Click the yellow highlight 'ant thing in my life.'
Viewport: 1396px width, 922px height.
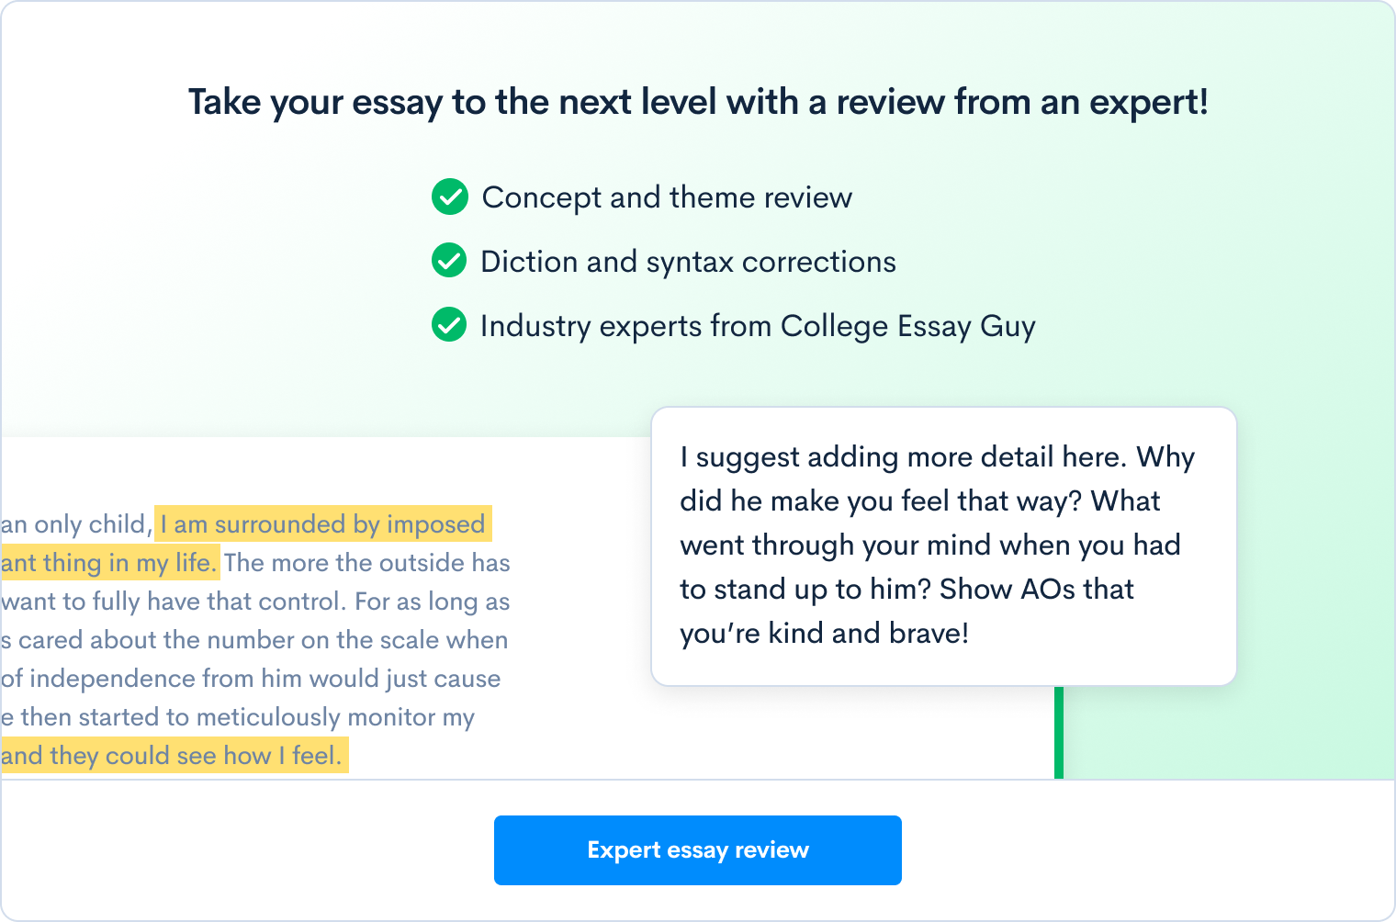(108, 562)
